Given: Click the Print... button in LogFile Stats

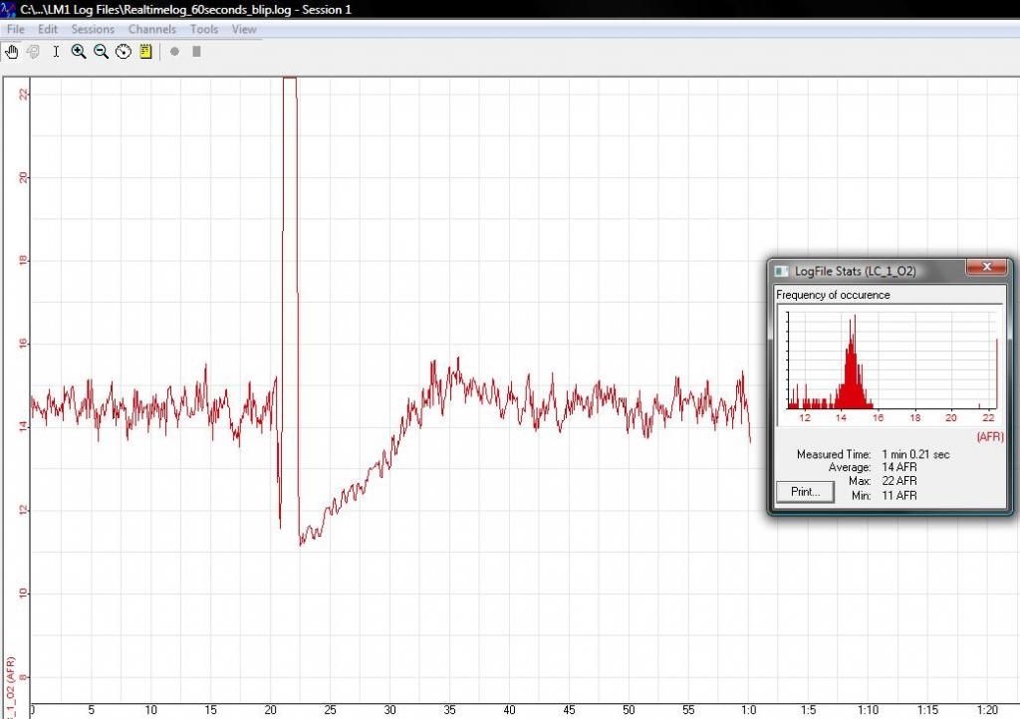Looking at the screenshot, I should click(805, 492).
